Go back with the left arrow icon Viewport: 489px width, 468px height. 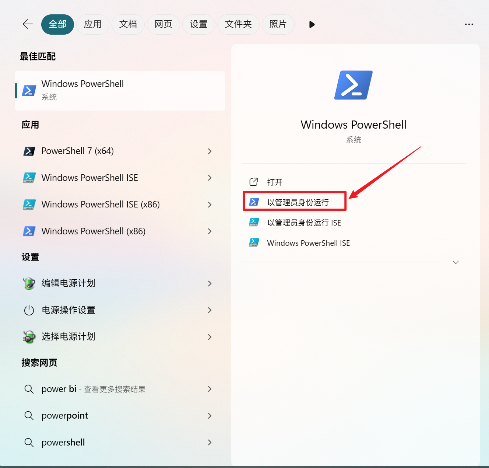pos(28,24)
